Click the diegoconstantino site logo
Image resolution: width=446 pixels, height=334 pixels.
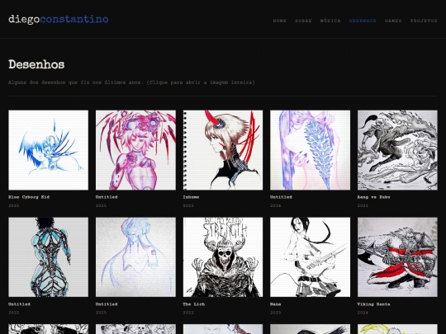59,20
